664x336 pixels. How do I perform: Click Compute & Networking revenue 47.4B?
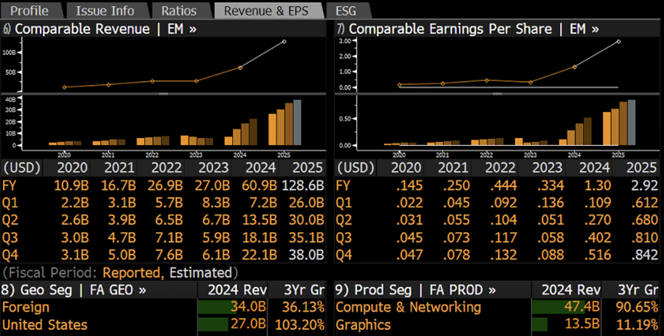[582, 307]
